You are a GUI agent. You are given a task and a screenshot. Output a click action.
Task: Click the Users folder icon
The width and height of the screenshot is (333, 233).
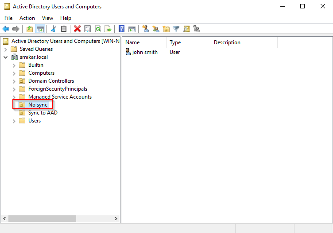[22, 121]
